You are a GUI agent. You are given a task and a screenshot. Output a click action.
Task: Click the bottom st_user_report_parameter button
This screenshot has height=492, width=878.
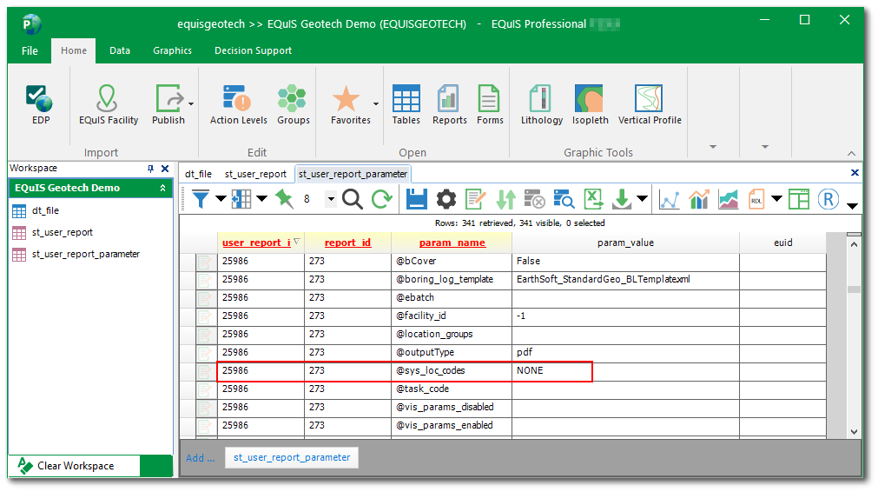(292, 458)
